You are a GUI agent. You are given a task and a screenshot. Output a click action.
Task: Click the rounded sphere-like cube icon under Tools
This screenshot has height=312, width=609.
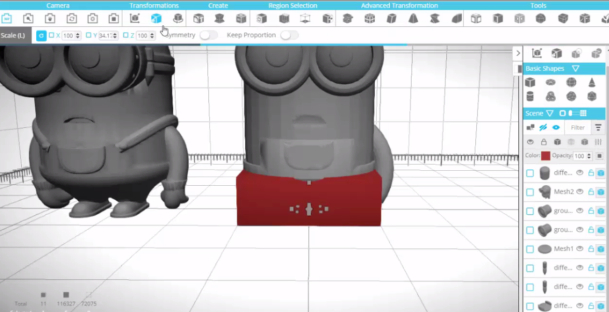tap(541, 18)
